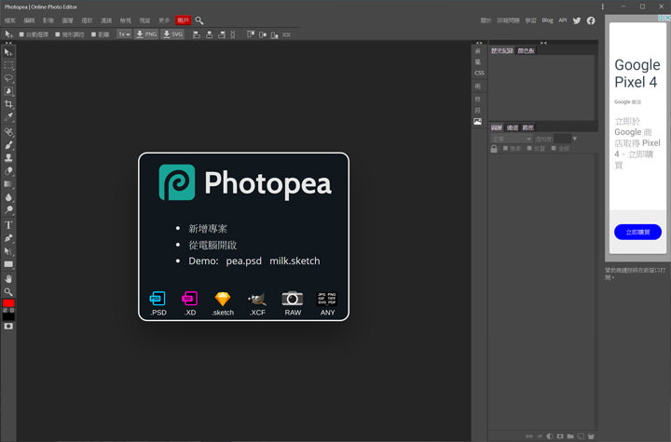Open the pea.psd demo file
This screenshot has width=671, height=442.
tap(243, 261)
